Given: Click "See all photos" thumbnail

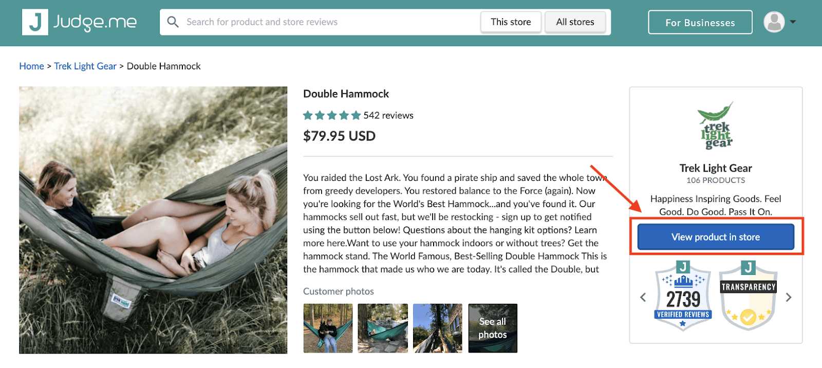Looking at the screenshot, I should [492, 328].
